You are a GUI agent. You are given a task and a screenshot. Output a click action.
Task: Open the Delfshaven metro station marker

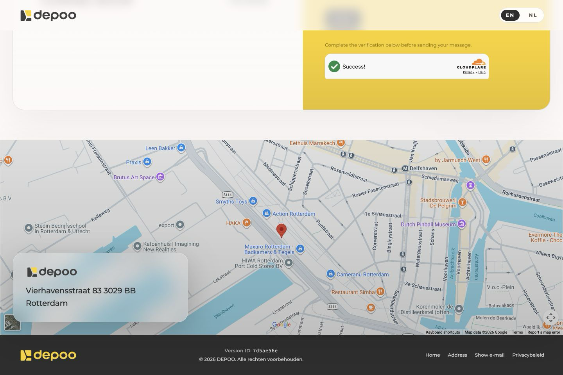405,168
